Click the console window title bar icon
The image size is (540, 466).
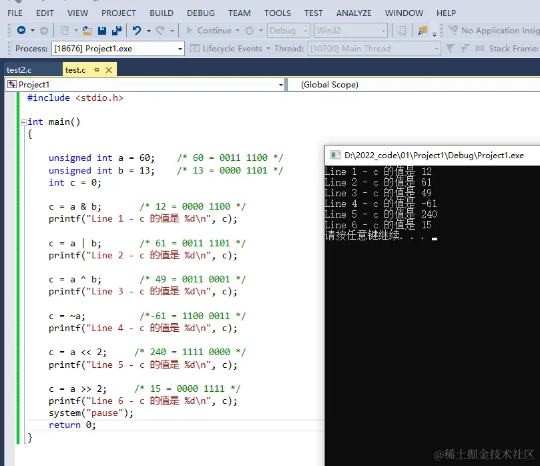point(334,155)
